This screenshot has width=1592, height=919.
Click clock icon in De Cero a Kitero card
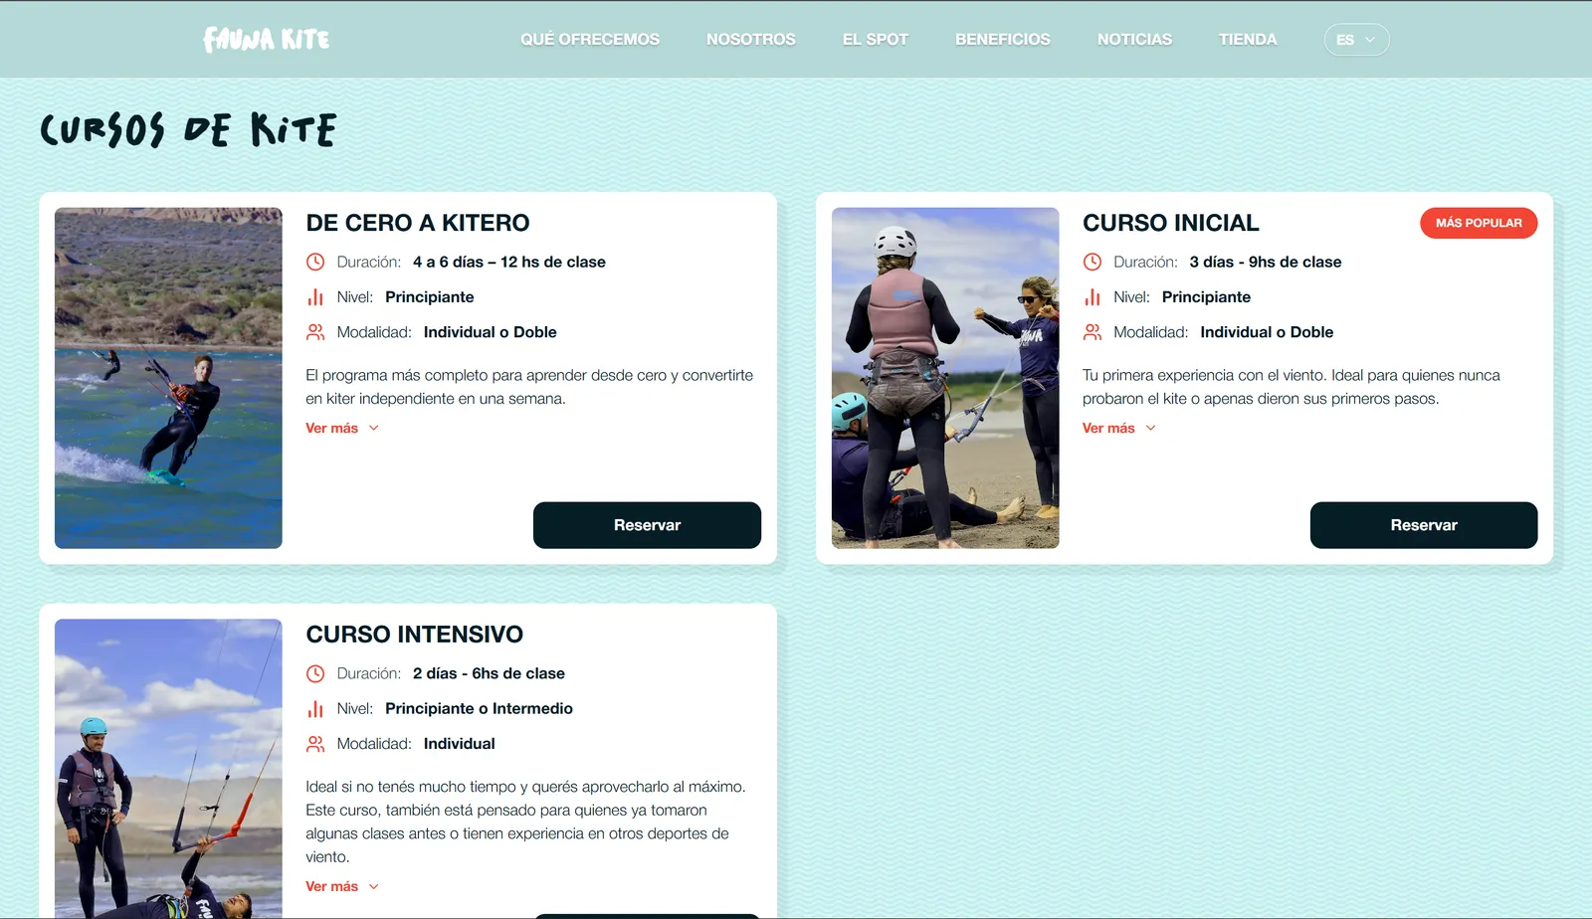coord(315,262)
